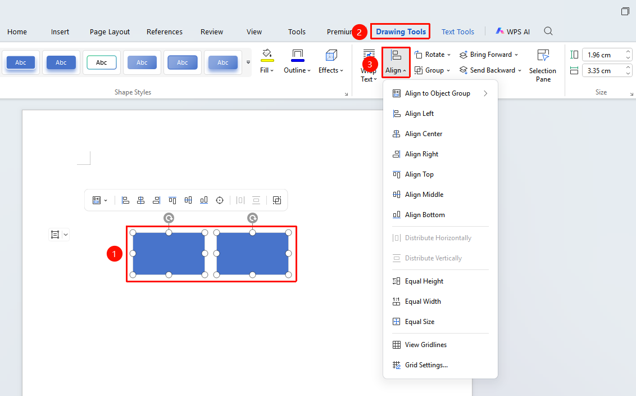
Task: Expand the Bring Forward dropdown arrow
Action: coord(516,55)
